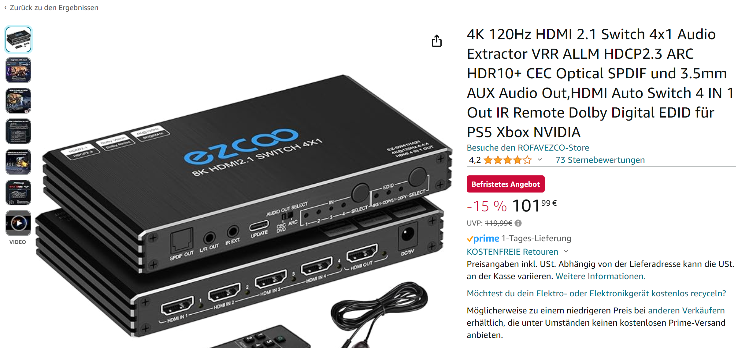Select the fifth auto-switch thumbnail
The width and height of the screenshot is (749, 348).
tap(18, 162)
